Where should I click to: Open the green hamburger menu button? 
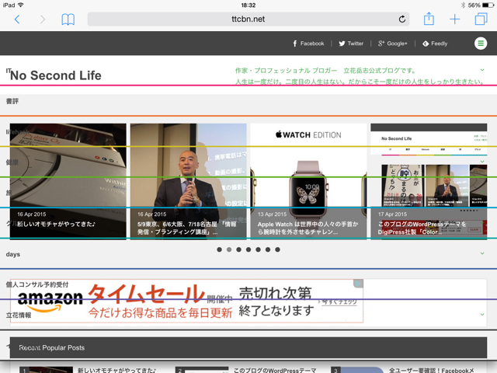pyautogui.click(x=481, y=44)
